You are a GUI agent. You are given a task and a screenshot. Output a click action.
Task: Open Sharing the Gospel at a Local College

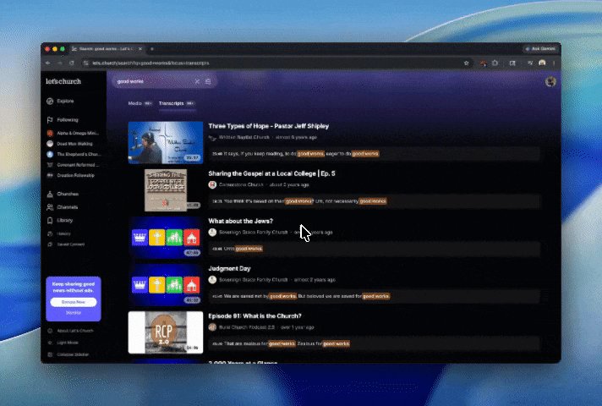coord(271,173)
